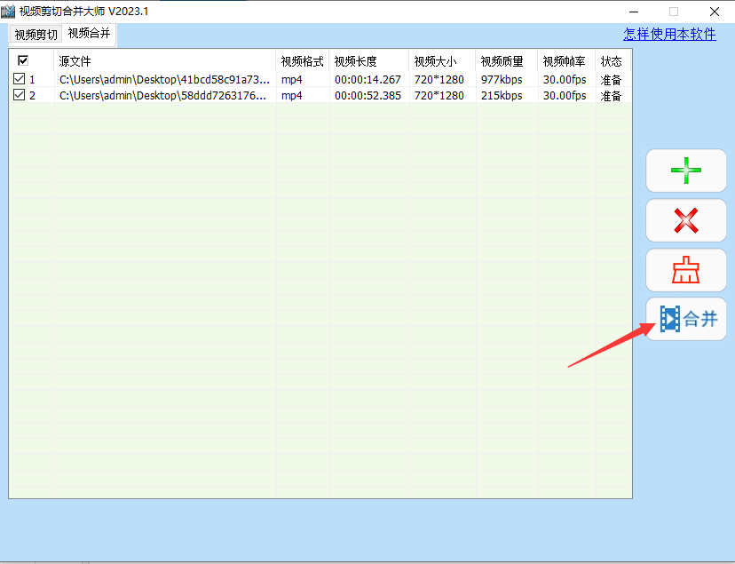Uncheck the checkbox for video row 1

pos(19,79)
